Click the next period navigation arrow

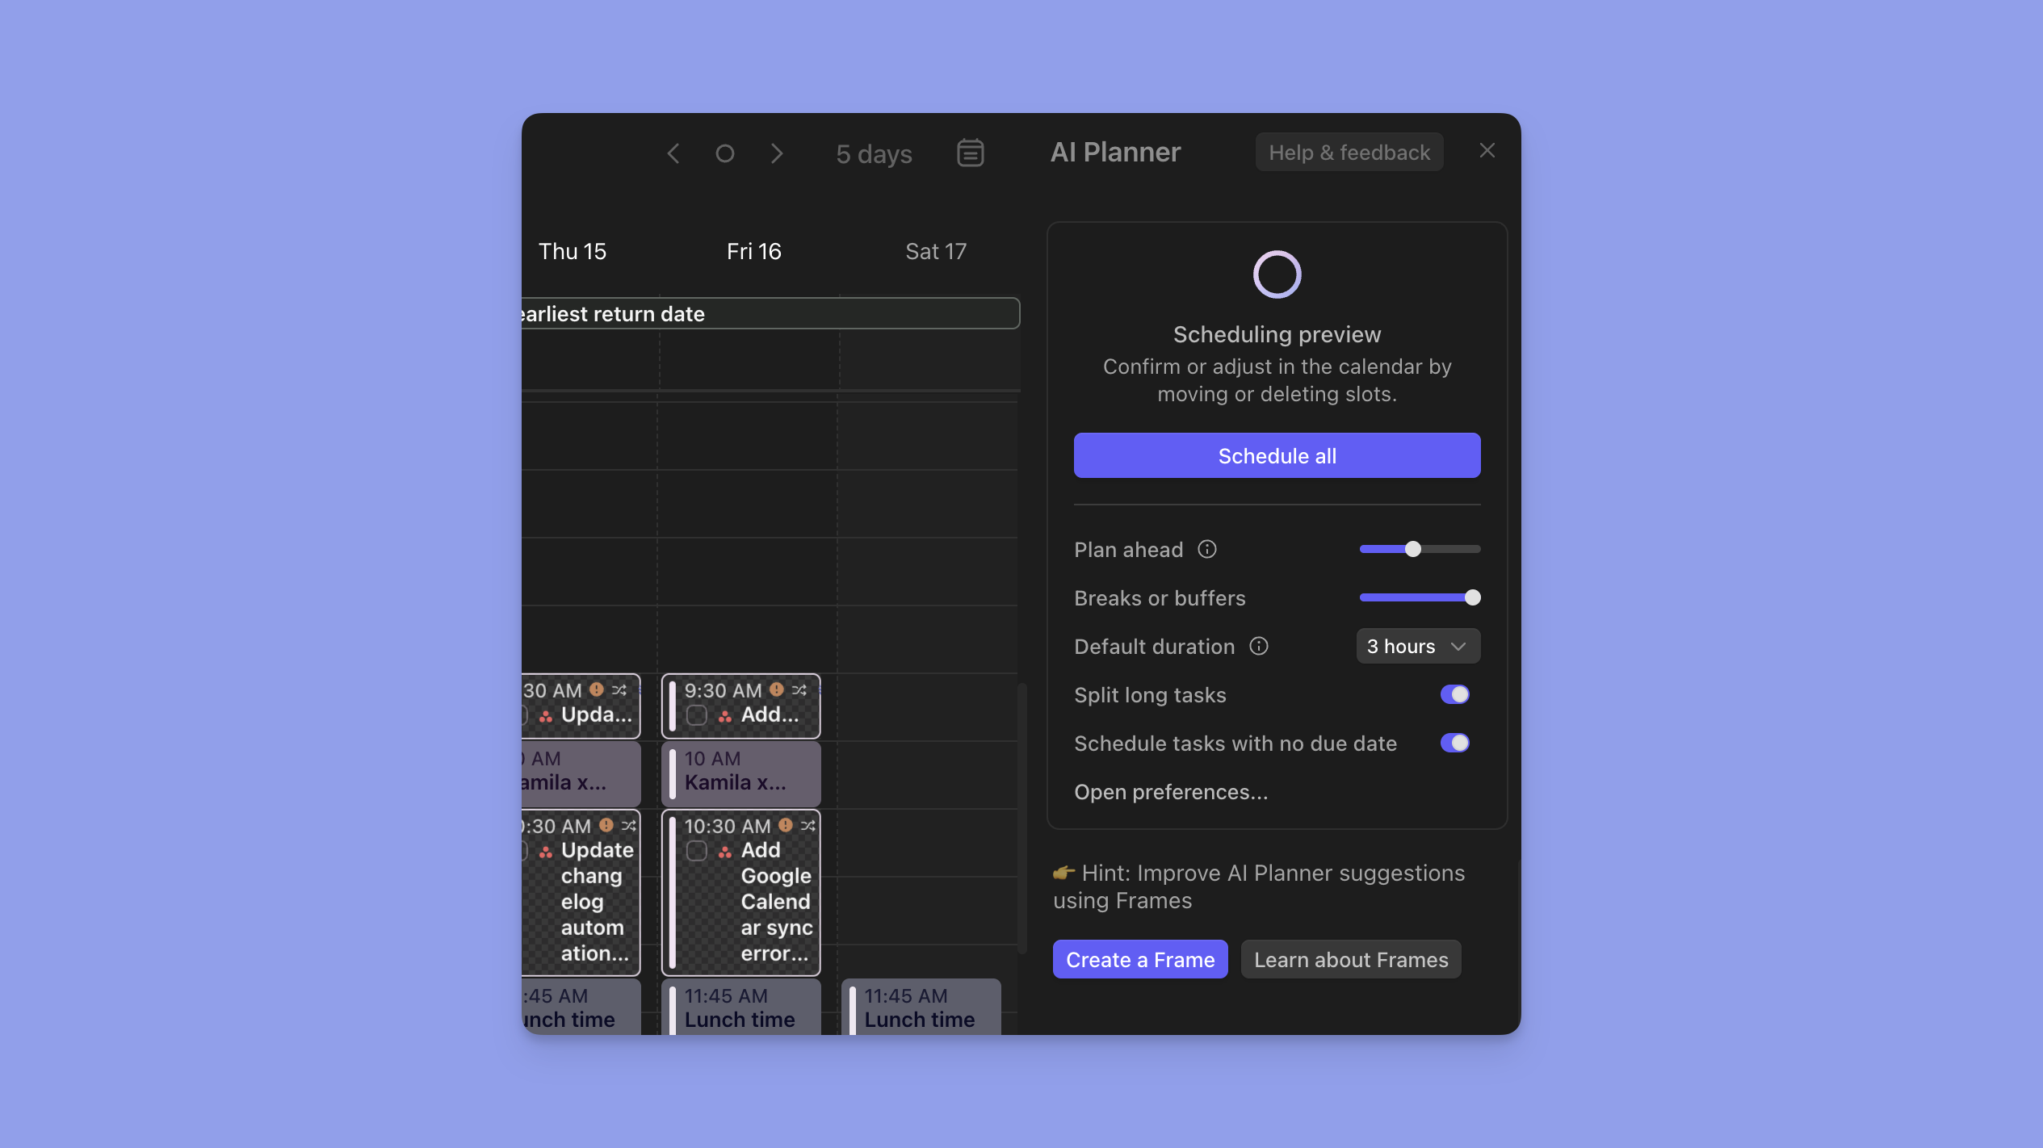(776, 153)
